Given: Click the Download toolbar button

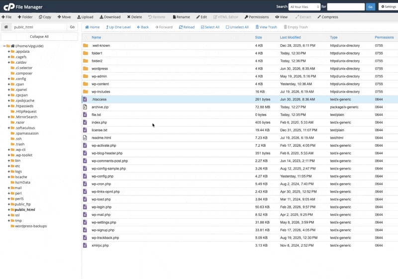Looking at the screenshot, I should pos(110,17).
